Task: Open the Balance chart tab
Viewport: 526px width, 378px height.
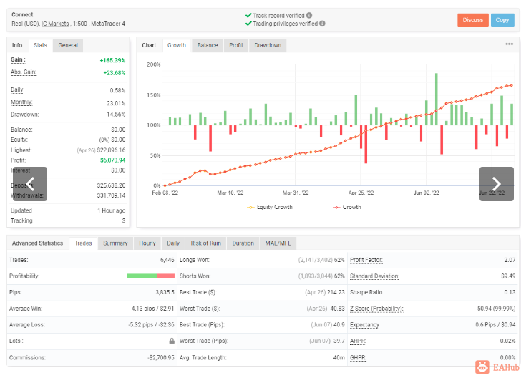Action: click(207, 45)
